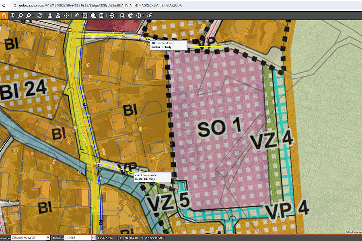The height and width of the screenshot is (241, 362).
Task: Refresh the map view
Action: (x=39, y=15)
